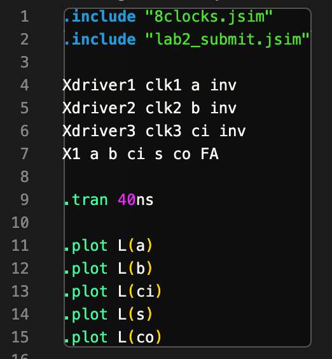Click the FA subcircuit name
Viewport: 332px width, 359px height.
210,153
